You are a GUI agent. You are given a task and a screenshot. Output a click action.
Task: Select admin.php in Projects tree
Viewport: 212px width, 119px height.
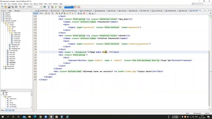click(12, 53)
